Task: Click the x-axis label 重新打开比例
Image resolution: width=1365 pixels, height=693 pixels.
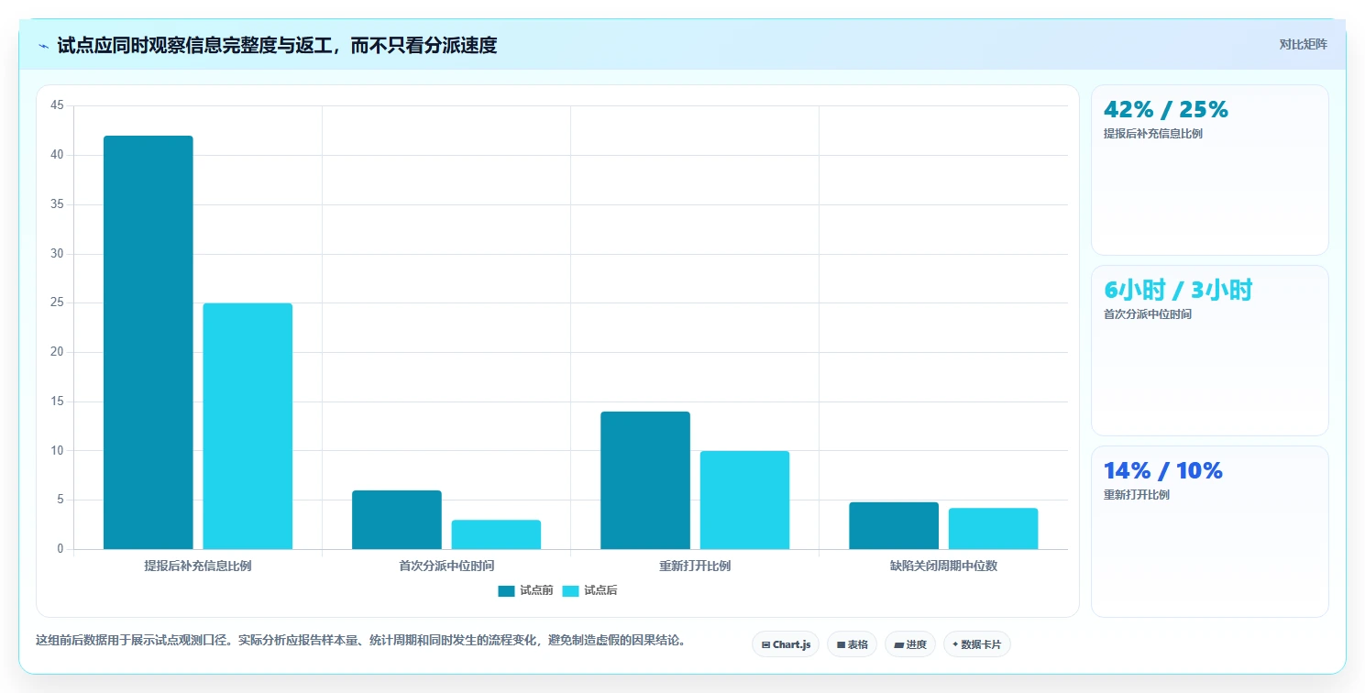Action: coord(695,566)
